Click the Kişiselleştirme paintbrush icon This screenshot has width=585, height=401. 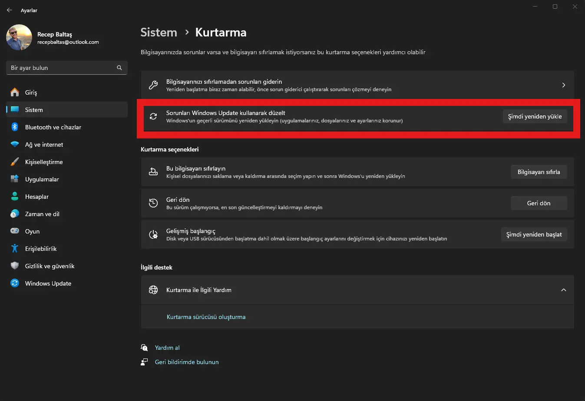coord(15,162)
